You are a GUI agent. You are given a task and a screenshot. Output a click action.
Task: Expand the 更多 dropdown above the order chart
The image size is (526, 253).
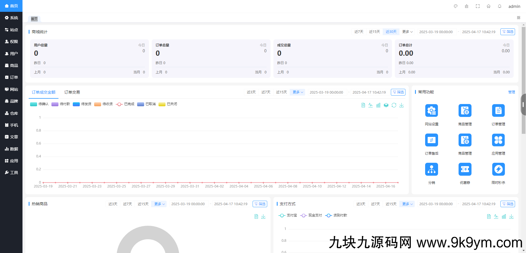pos(297,92)
